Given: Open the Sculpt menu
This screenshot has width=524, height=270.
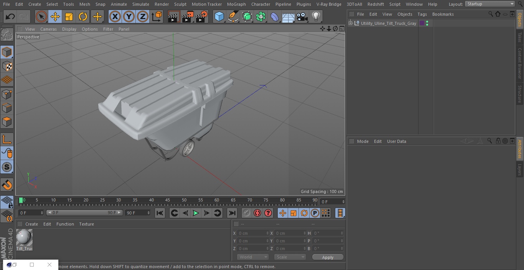Looking at the screenshot, I should pyautogui.click(x=180, y=4).
